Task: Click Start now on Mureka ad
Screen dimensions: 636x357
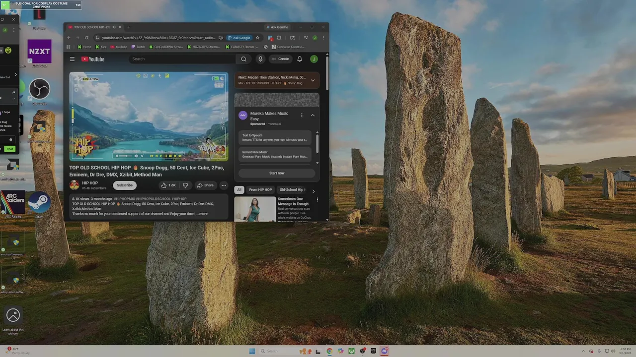Action: click(x=277, y=173)
